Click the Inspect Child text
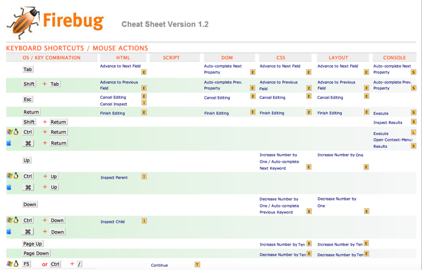This screenshot has width=422, height=270. pyautogui.click(x=112, y=222)
